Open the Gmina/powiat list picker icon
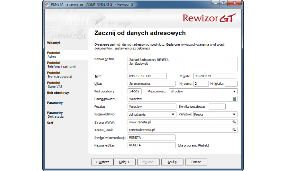This screenshot has width=286, height=171. [x=234, y=99]
